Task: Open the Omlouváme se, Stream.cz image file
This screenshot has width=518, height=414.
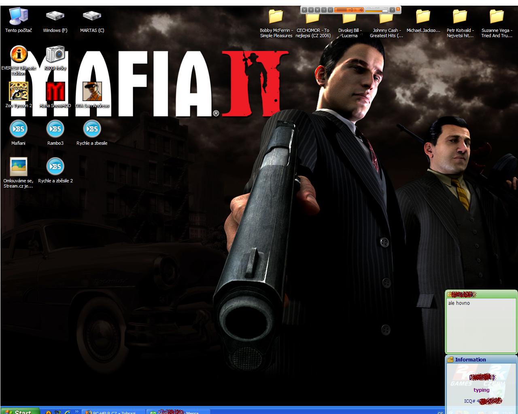Action: pos(19,173)
